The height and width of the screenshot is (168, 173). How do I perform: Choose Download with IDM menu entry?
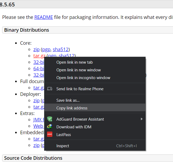pos(74,127)
